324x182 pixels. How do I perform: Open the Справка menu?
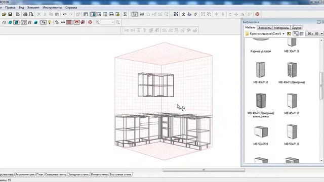click(71, 8)
